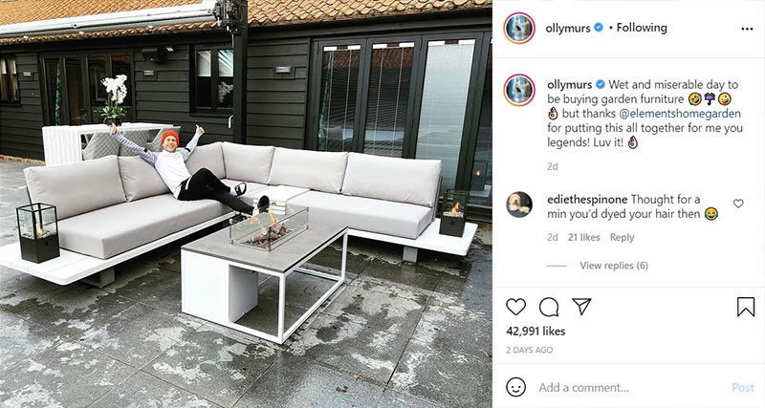The image size is (765, 408).
Task: Click ollymurs avatar beside the caption
Action: (x=519, y=90)
